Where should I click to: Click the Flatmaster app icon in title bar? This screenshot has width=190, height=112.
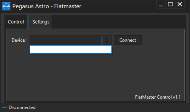pos(6,6)
